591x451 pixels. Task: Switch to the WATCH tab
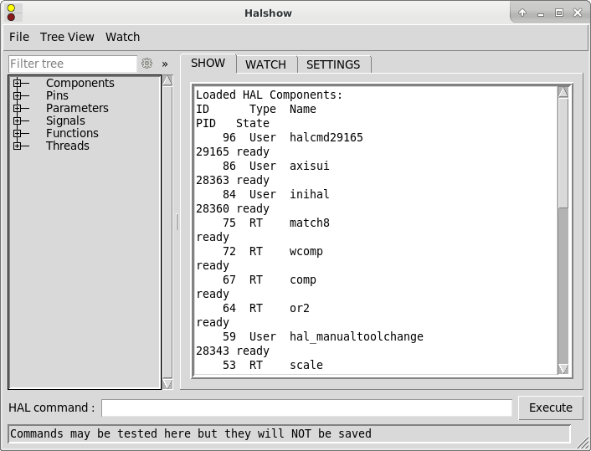(265, 64)
